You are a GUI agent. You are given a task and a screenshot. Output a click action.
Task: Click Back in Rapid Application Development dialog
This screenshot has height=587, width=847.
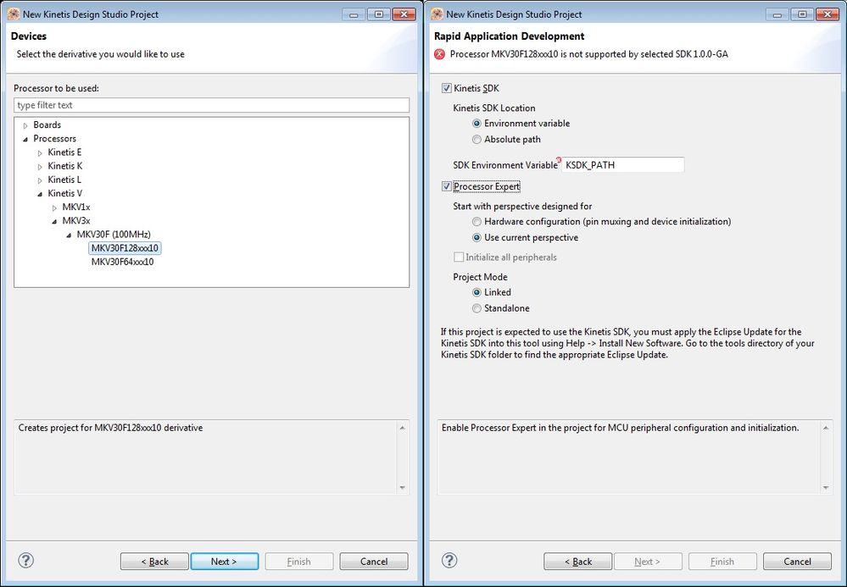coord(578,561)
